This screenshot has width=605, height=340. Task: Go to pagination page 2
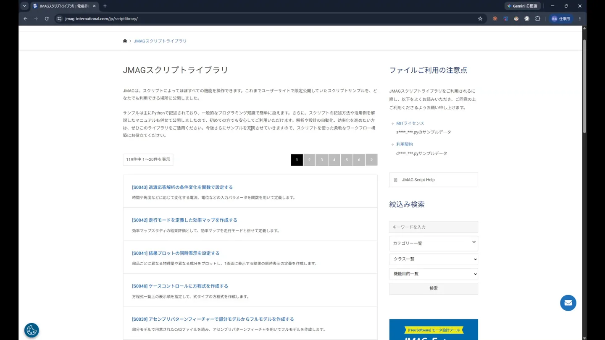pyautogui.click(x=309, y=160)
